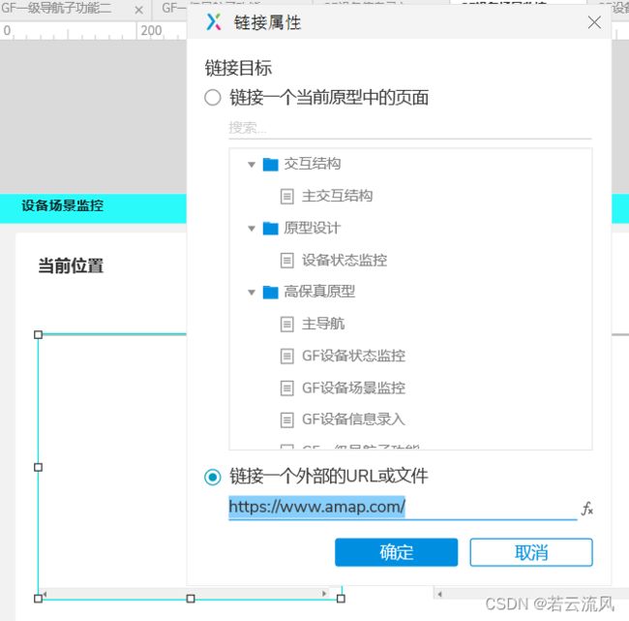This screenshot has width=629, height=621.
Task: Close the 链接属性 dialog
Action: (594, 22)
